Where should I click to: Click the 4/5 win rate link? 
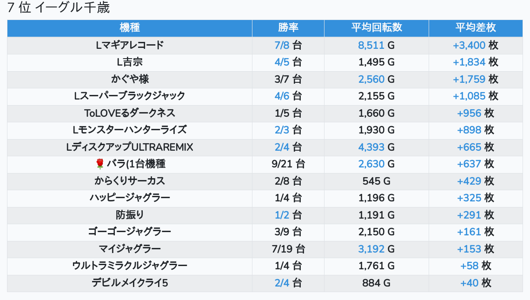pos(282,62)
